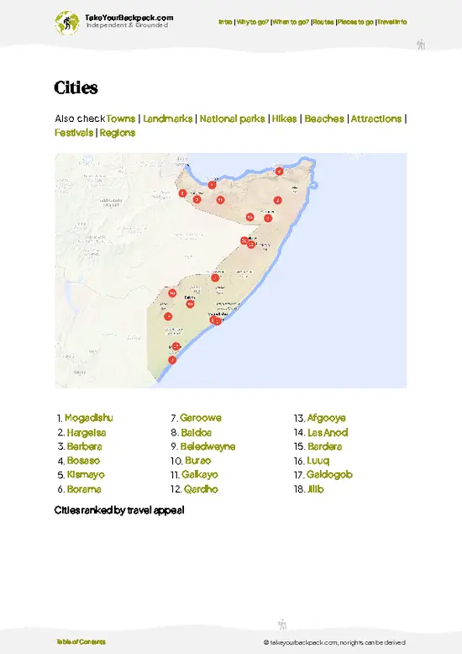Select the Bosaso marker on the map
Image resolution: width=462 pixels, height=654 pixels.
tap(279, 171)
